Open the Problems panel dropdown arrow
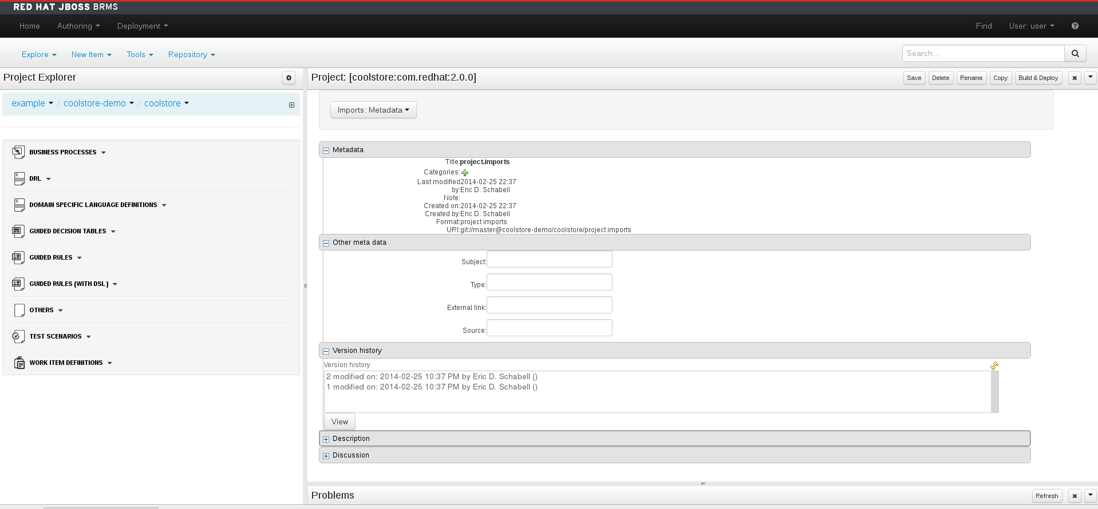The width and height of the screenshot is (1098, 509). [x=1091, y=495]
